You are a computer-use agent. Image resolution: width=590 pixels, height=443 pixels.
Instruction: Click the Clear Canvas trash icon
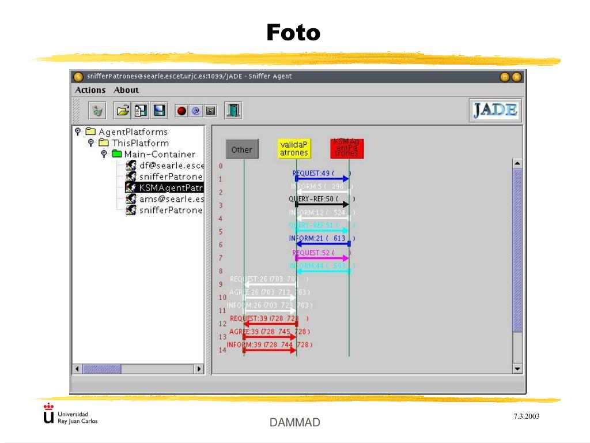97,111
